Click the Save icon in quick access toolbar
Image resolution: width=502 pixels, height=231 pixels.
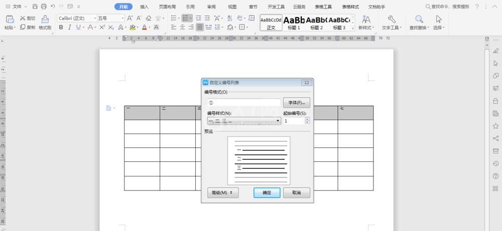35,7
